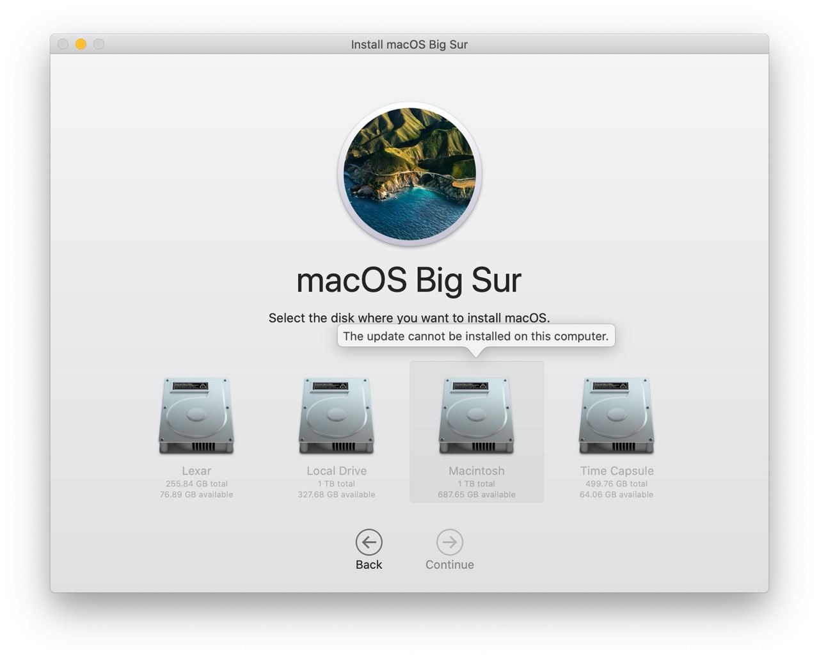The height and width of the screenshot is (659, 819).
Task: Click the 'Local Drive' disk name
Action: pyautogui.click(x=337, y=471)
